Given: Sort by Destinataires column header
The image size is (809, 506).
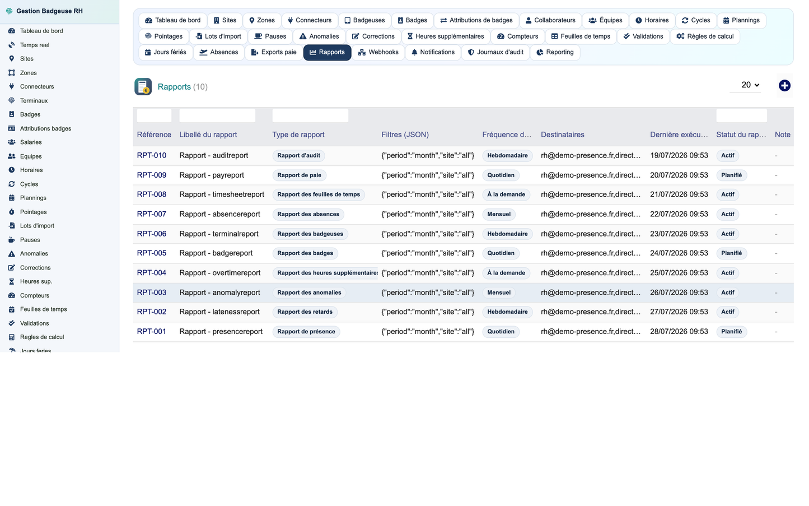Looking at the screenshot, I should (x=563, y=134).
